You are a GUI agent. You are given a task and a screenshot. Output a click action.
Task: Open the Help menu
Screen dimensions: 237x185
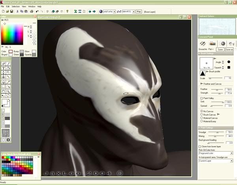click(x=39, y=6)
